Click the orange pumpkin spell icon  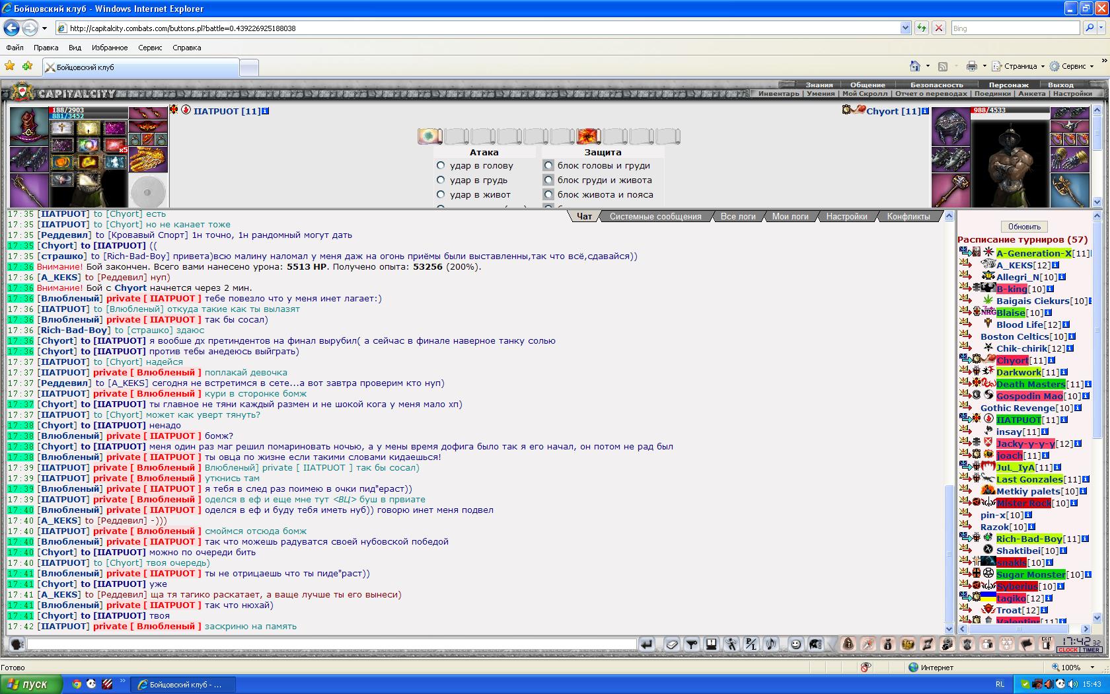click(x=63, y=162)
